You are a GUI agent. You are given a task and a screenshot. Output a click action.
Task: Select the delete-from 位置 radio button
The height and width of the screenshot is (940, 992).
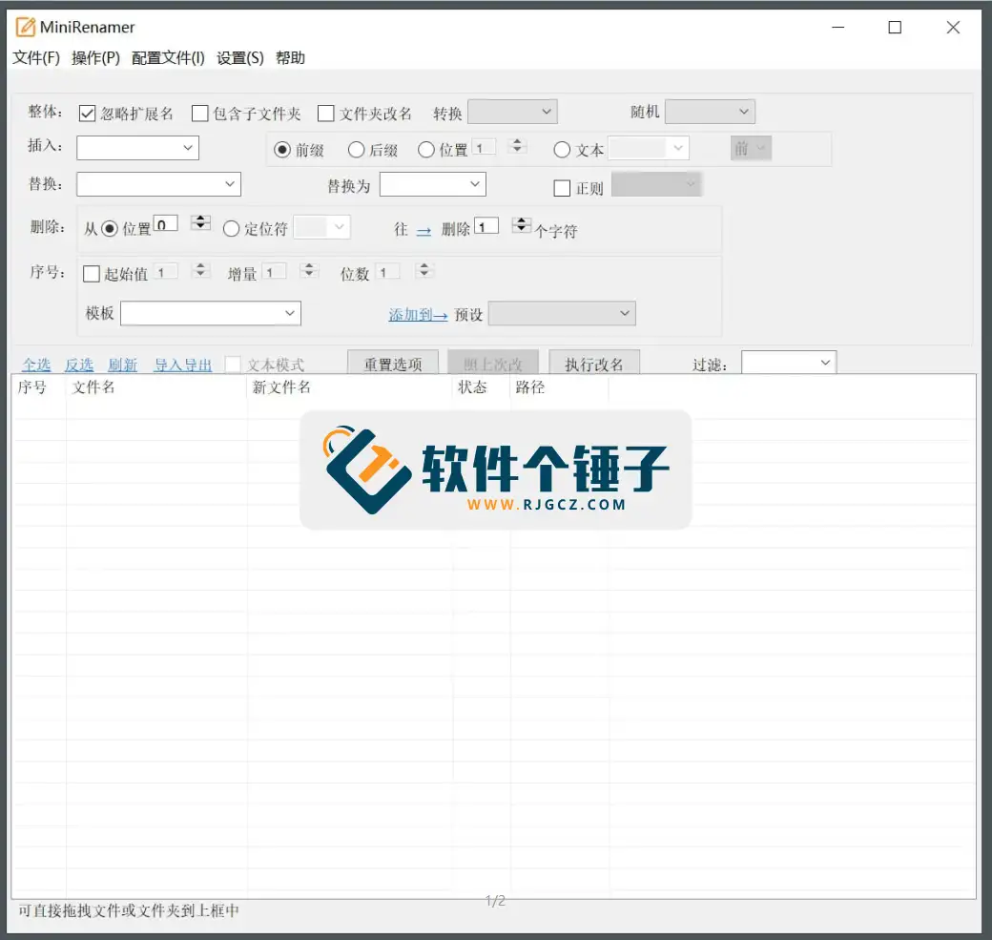110,228
